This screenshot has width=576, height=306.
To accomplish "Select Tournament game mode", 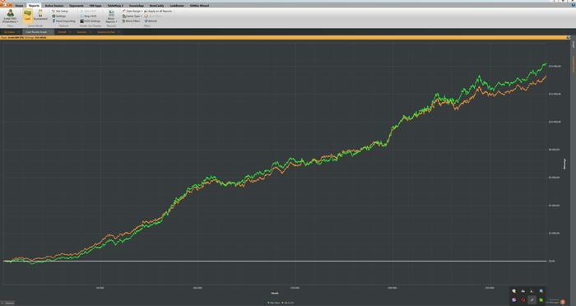I will click(40, 16).
